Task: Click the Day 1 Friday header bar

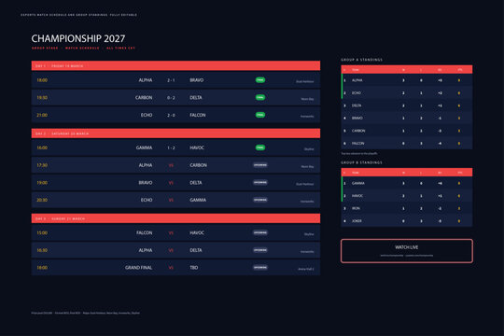Action: (175, 65)
